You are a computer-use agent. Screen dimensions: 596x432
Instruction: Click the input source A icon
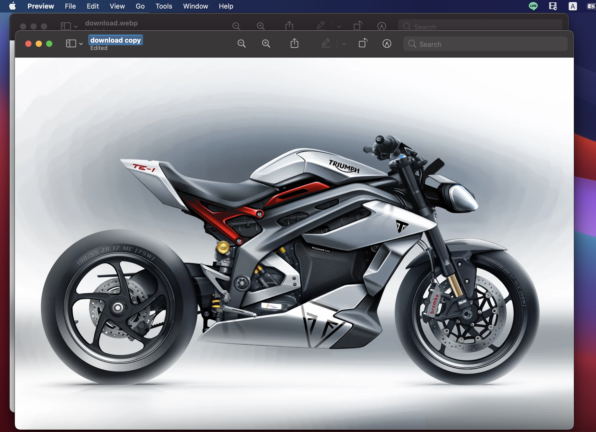573,6
